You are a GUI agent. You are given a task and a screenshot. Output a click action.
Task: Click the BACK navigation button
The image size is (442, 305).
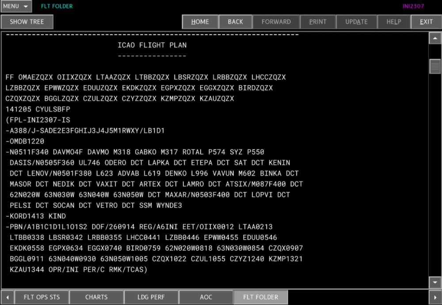click(x=236, y=22)
